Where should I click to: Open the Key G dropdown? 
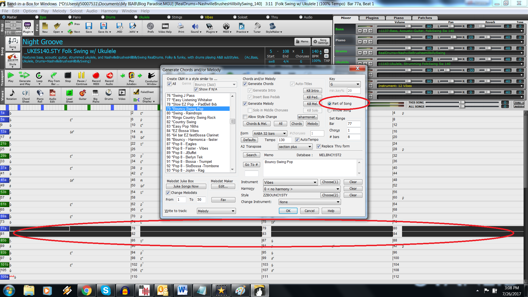tap(345, 84)
